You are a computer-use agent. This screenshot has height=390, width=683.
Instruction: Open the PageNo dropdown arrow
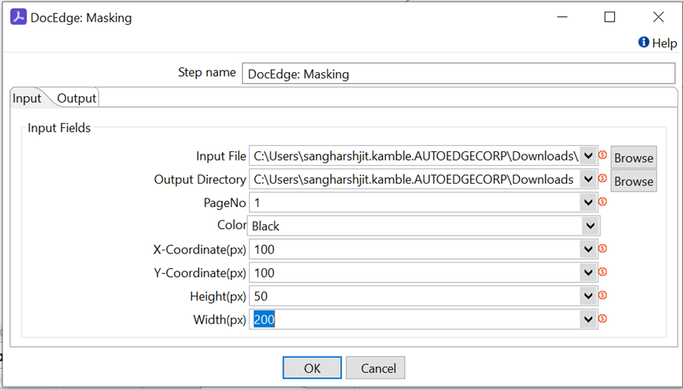tap(588, 202)
